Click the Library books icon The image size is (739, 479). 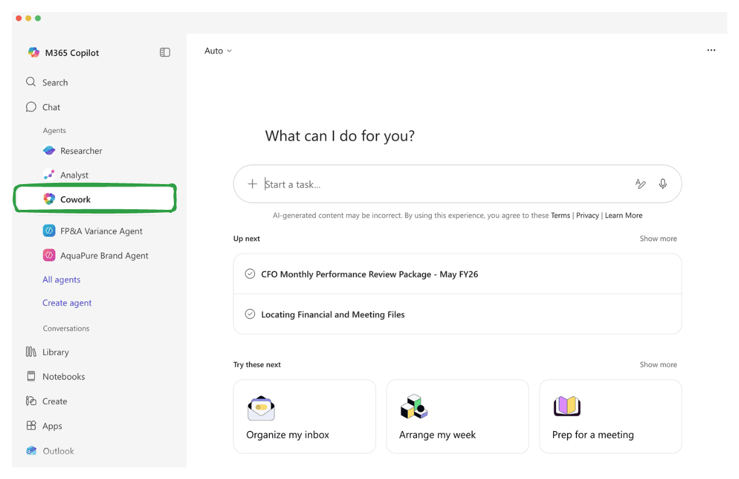coord(31,352)
